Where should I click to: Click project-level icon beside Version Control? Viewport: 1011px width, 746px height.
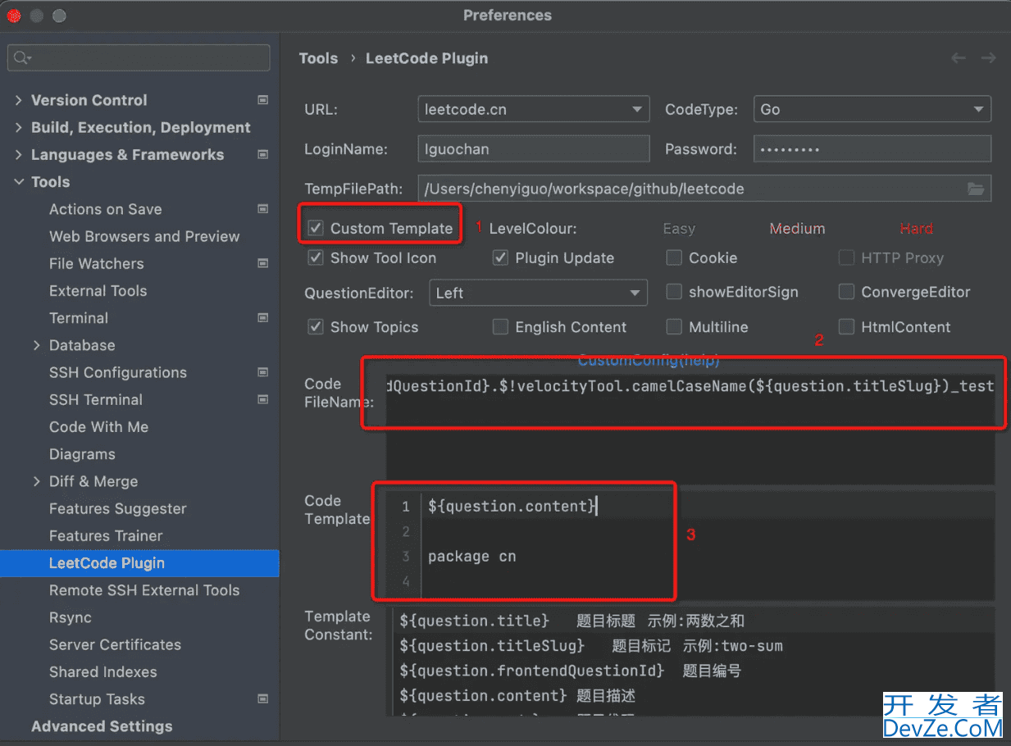tap(263, 100)
